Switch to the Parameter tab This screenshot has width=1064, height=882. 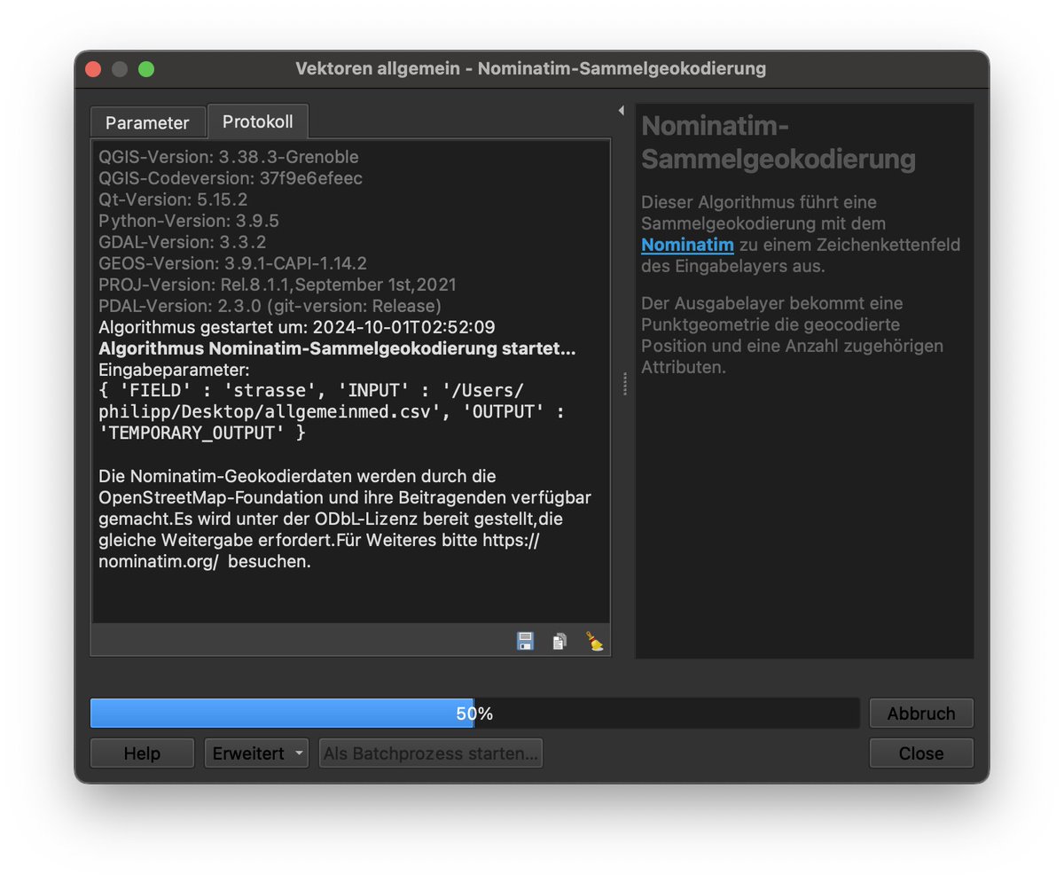147,123
